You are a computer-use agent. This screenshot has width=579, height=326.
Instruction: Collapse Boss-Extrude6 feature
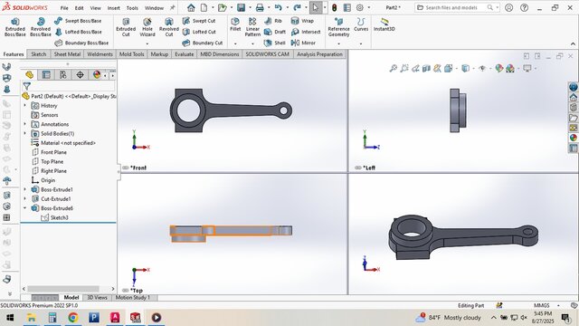[25, 208]
